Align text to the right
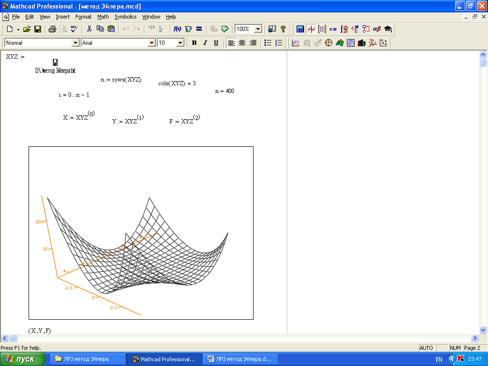 253,43
